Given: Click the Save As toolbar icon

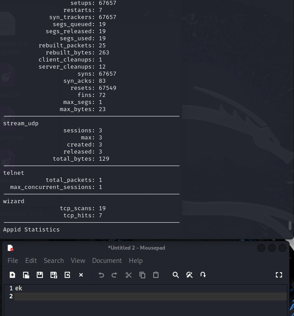Looking at the screenshot, I should [x=54, y=275].
